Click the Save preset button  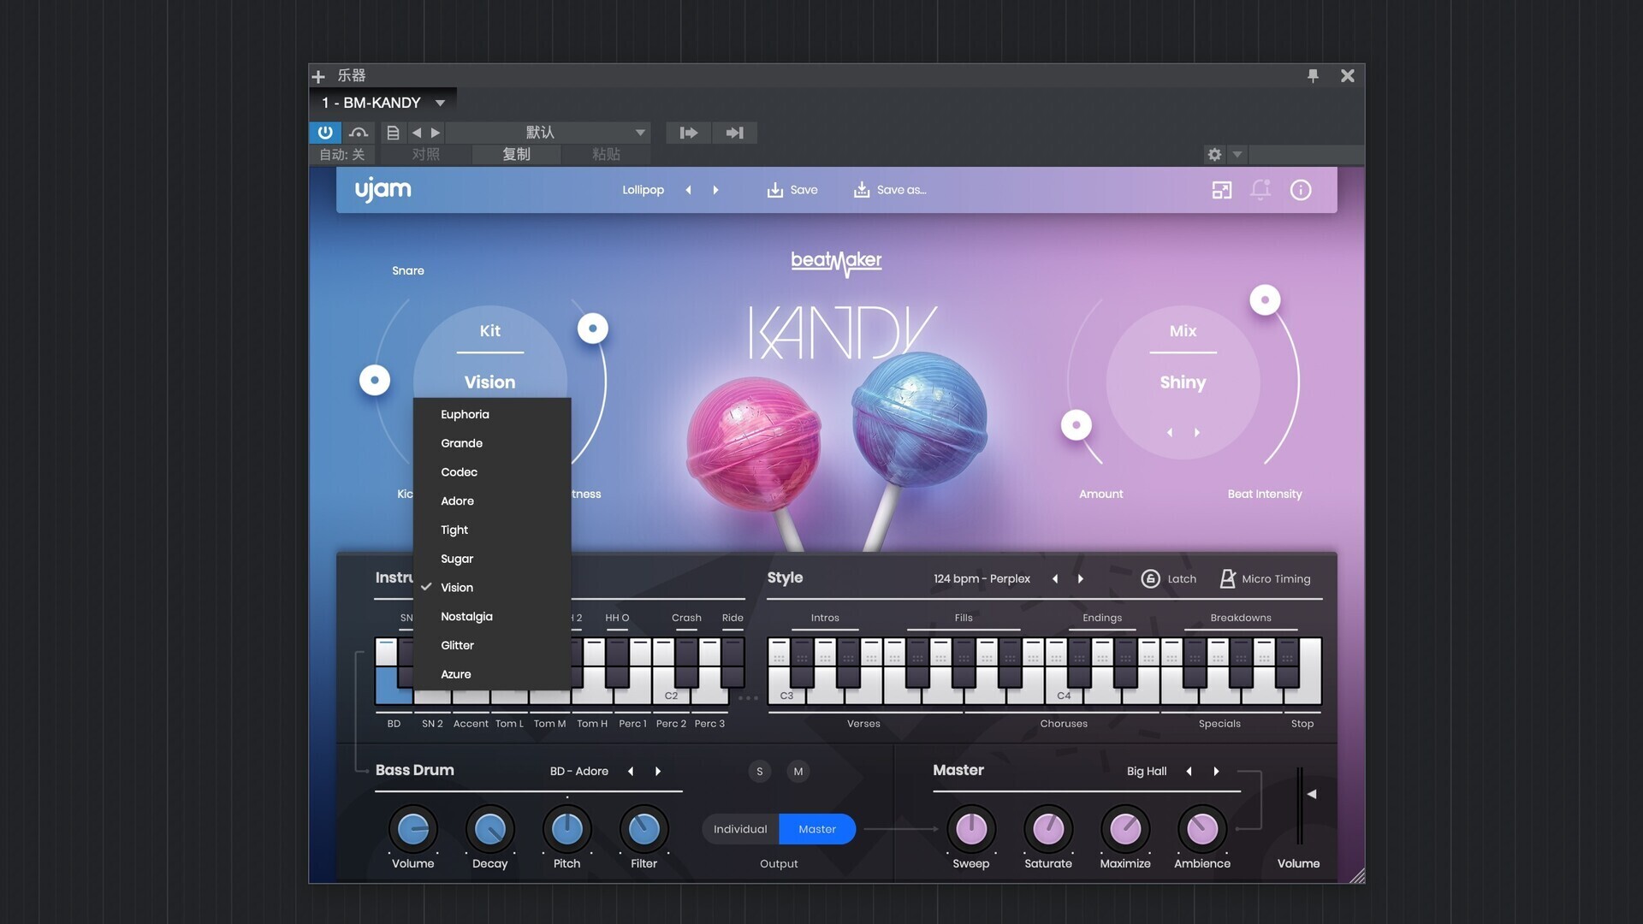click(792, 190)
